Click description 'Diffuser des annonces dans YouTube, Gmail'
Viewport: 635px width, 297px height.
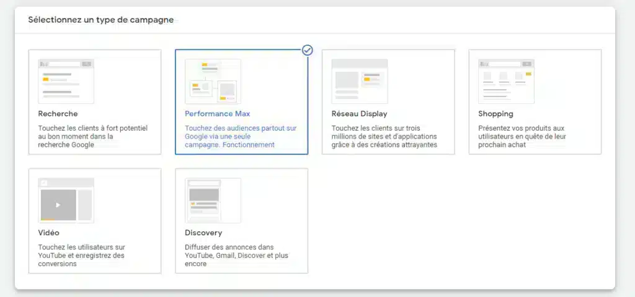(x=236, y=256)
